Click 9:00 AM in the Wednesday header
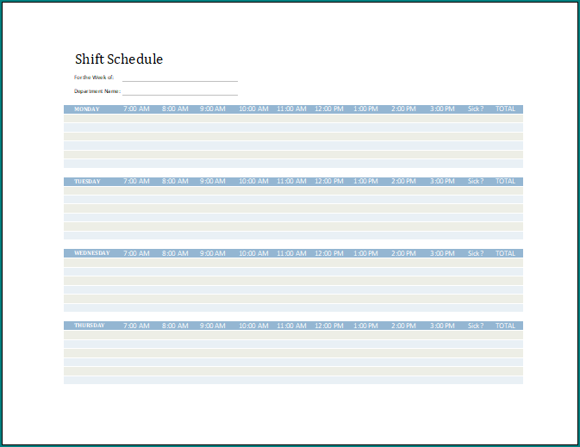This screenshot has width=580, height=447. pyautogui.click(x=213, y=253)
